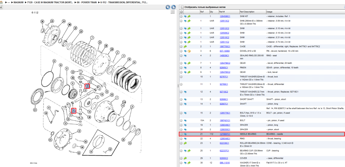Click the blue arrow in the PINION row
345x167 pixels.
(x=185, y=68)
